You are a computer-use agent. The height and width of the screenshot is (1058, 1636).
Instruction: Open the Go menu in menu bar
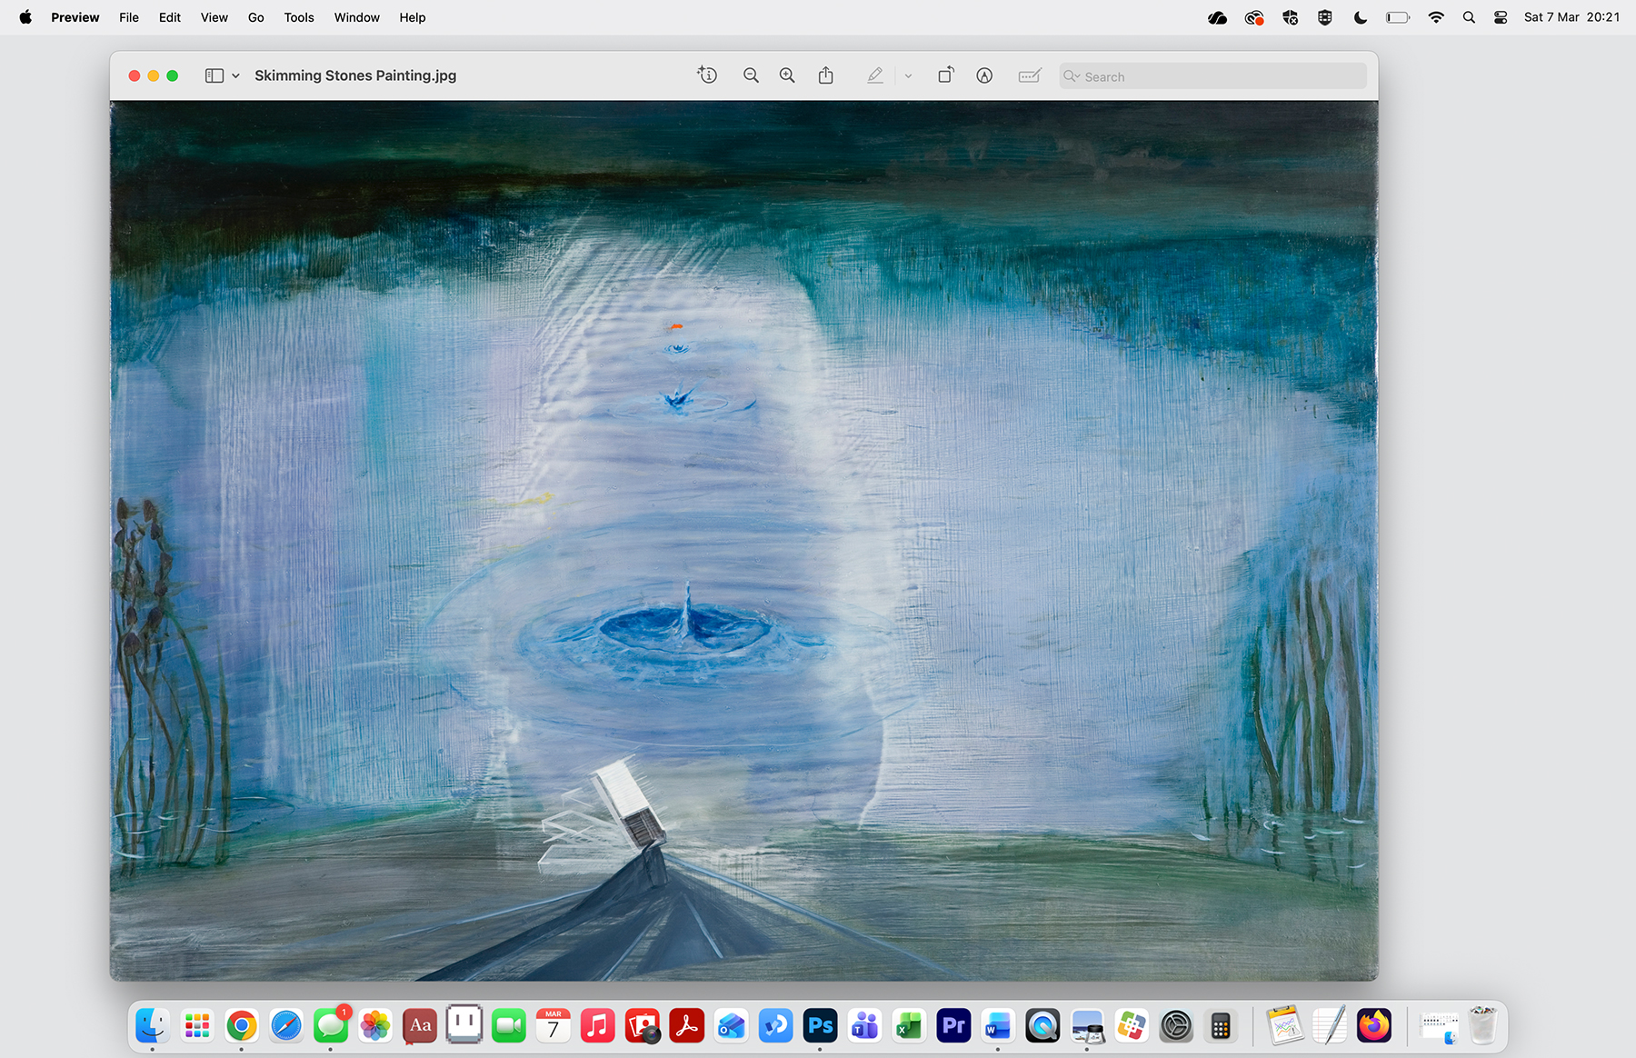click(255, 17)
